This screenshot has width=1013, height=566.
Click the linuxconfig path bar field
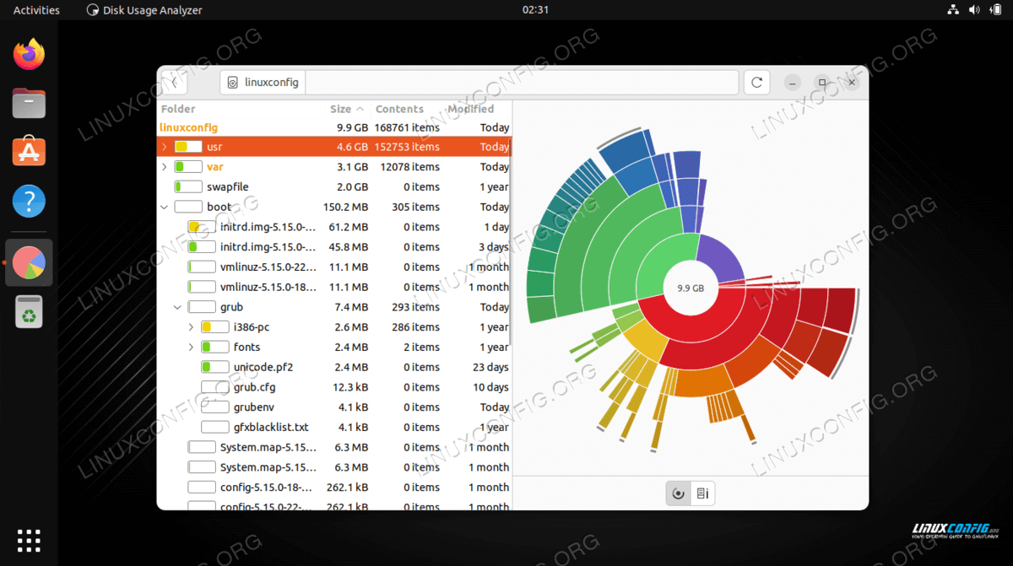(x=479, y=83)
